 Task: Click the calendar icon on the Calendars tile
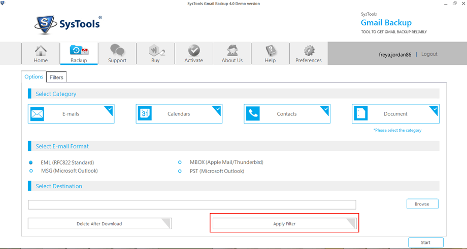point(145,114)
